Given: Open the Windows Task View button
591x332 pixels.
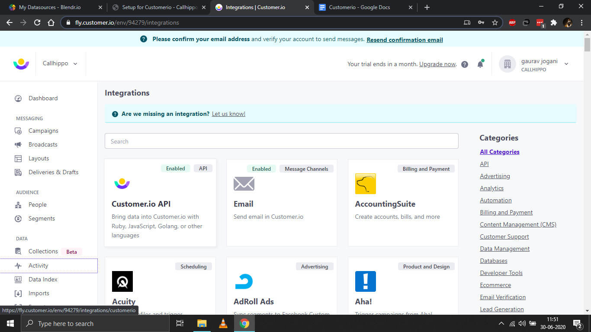Looking at the screenshot, I should tap(180, 323).
